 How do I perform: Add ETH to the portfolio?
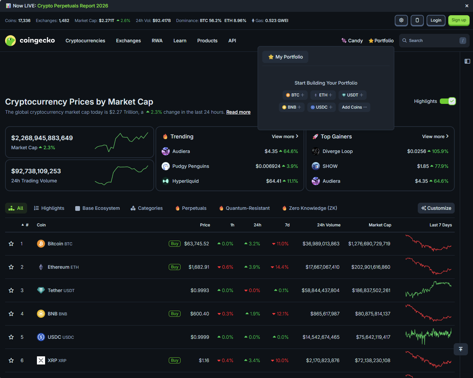point(323,95)
